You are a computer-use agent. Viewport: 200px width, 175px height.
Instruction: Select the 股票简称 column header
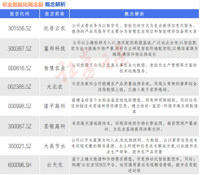click(55, 14)
